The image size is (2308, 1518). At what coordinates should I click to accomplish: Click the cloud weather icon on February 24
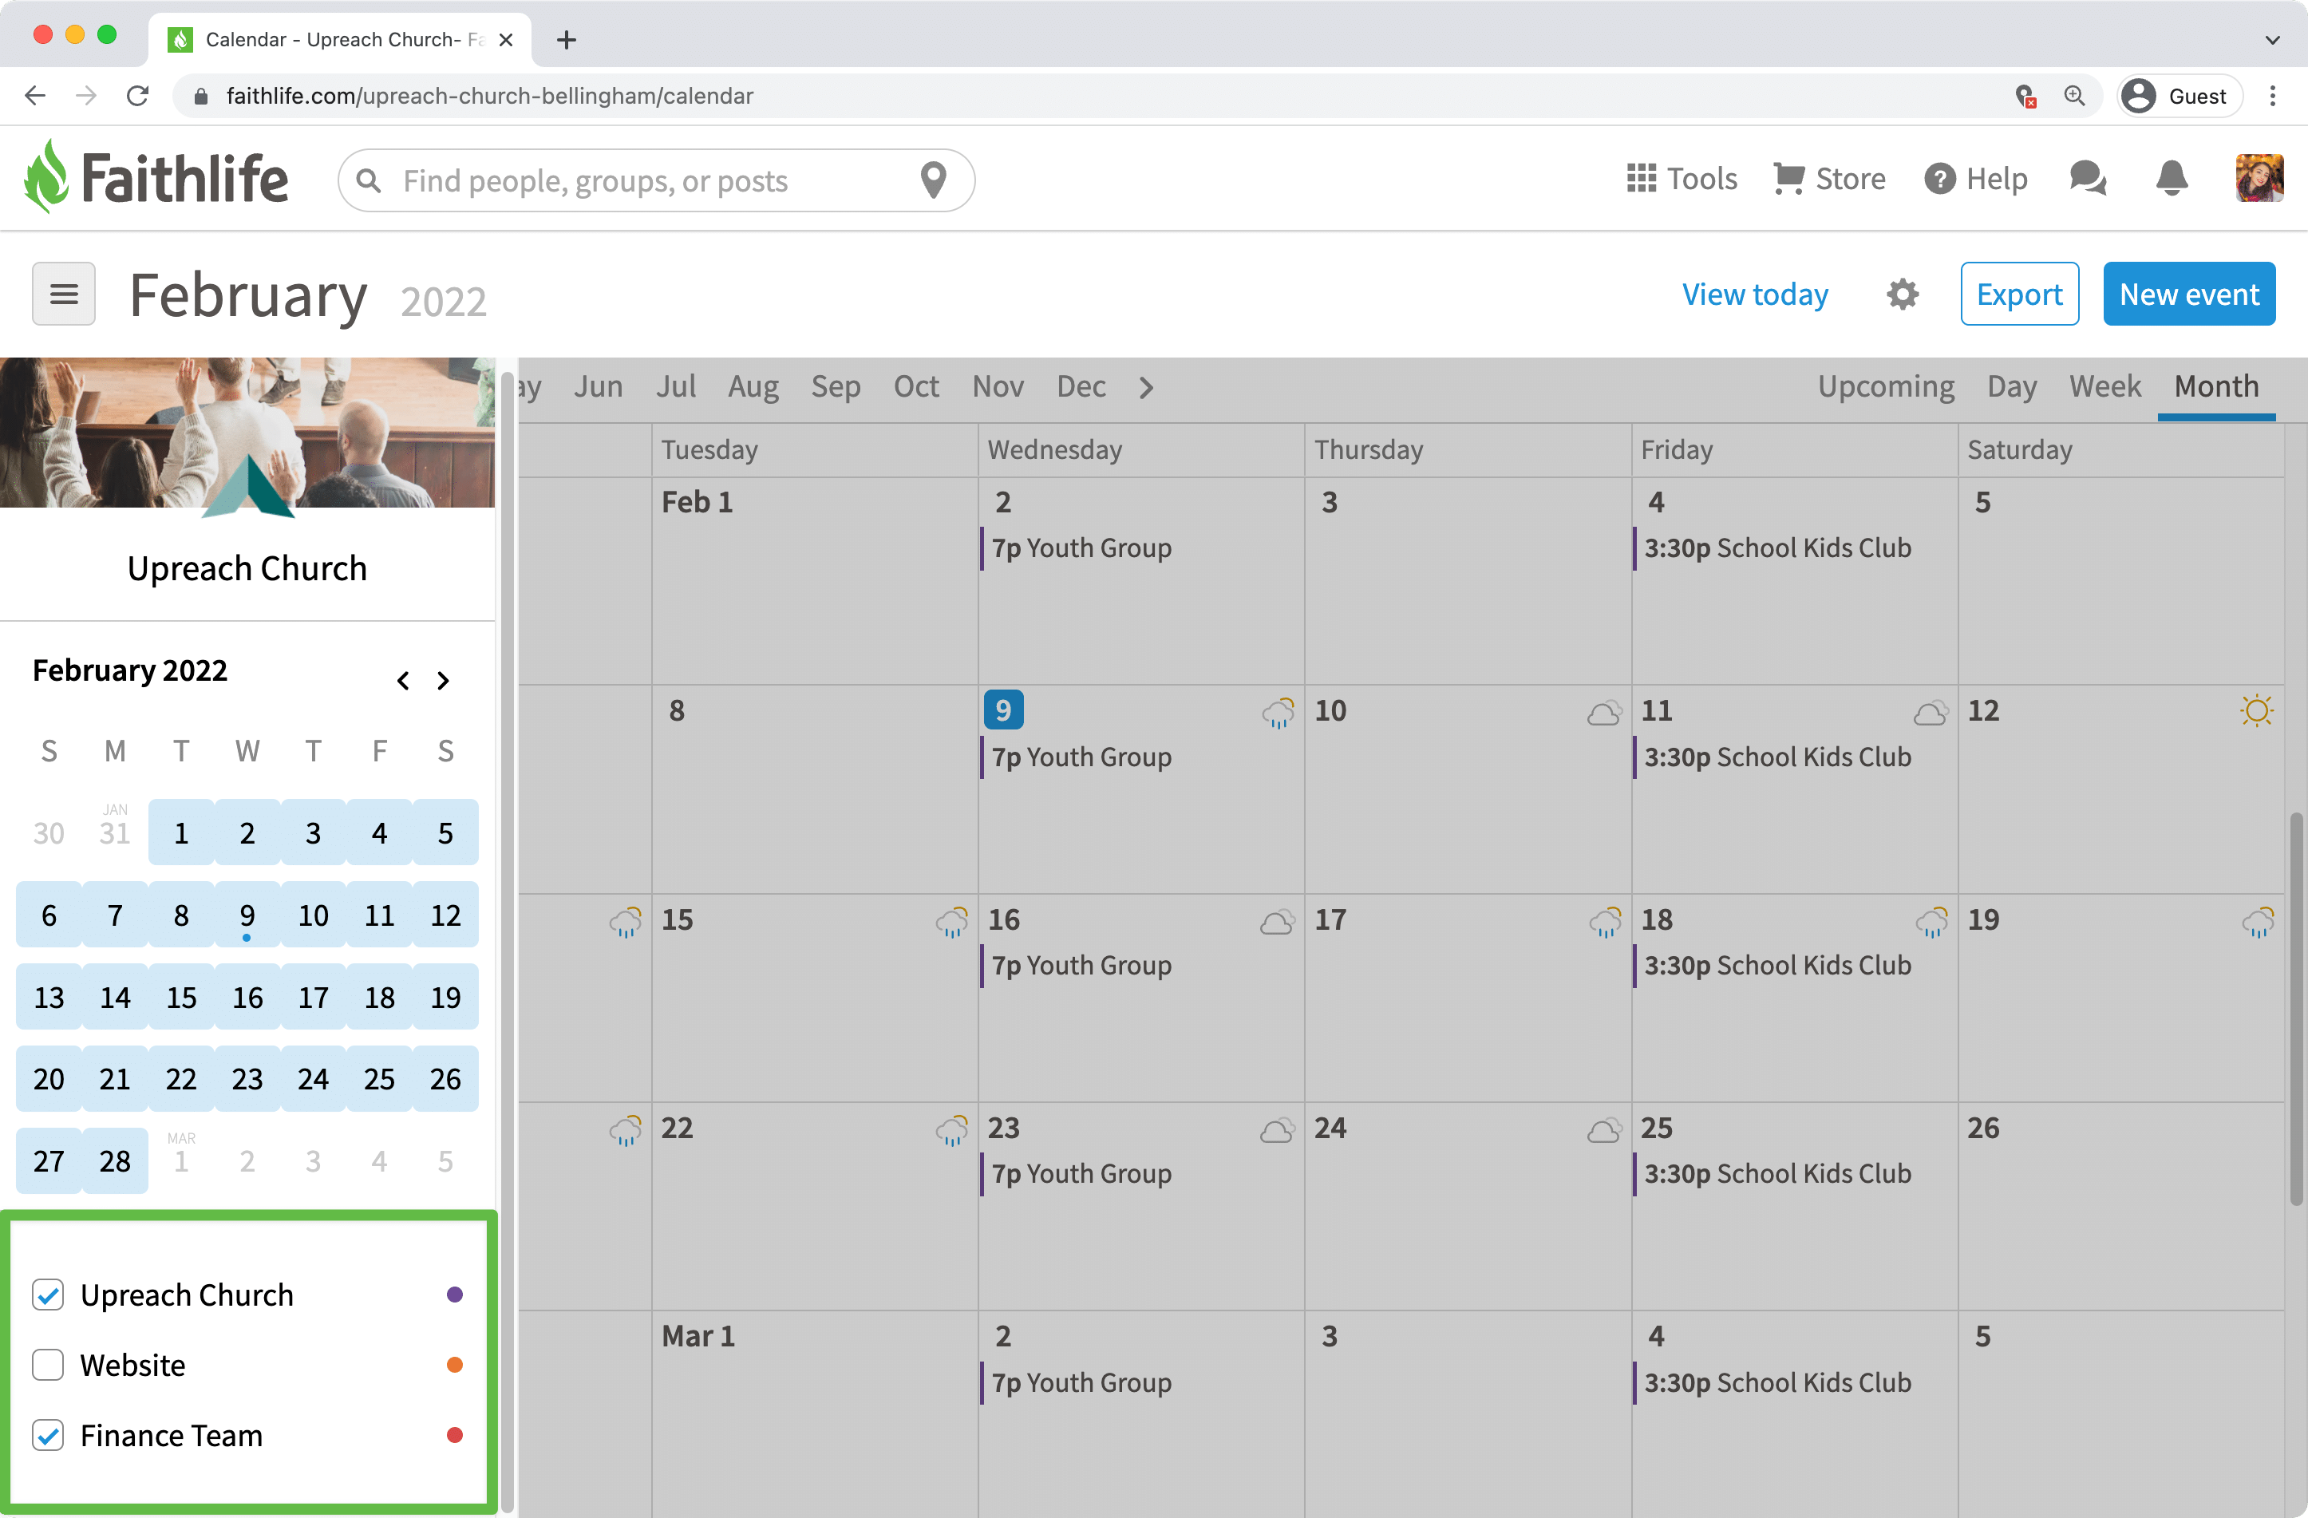pos(1604,1129)
